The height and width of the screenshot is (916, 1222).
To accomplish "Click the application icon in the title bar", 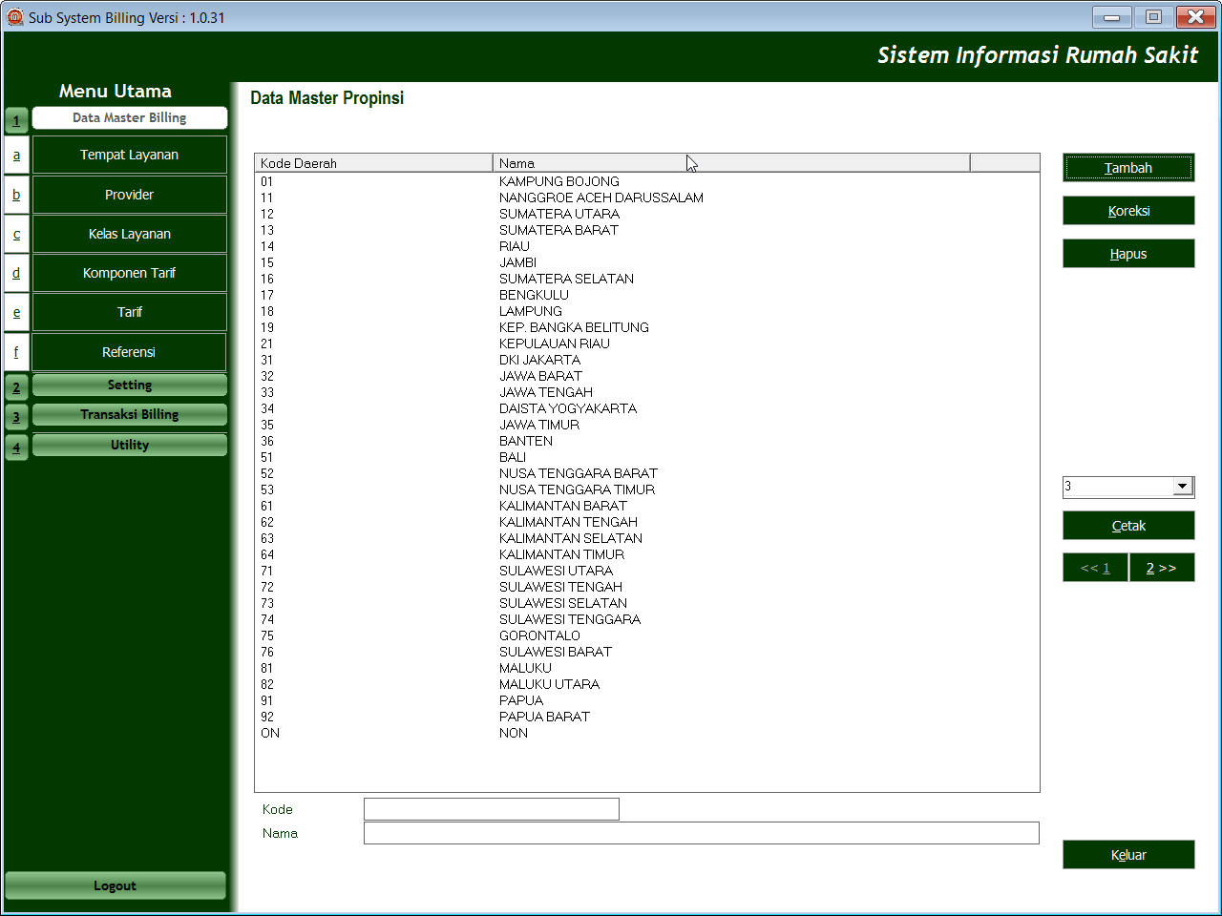I will pyautogui.click(x=15, y=17).
